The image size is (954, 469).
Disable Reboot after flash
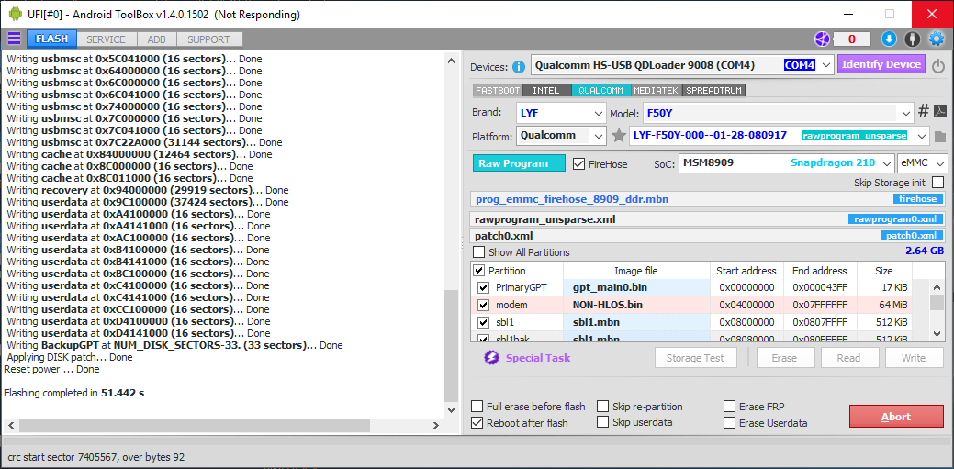(477, 423)
